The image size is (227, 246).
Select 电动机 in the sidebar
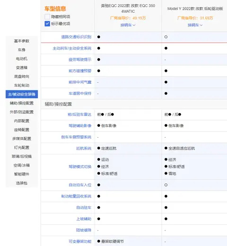click(22, 59)
